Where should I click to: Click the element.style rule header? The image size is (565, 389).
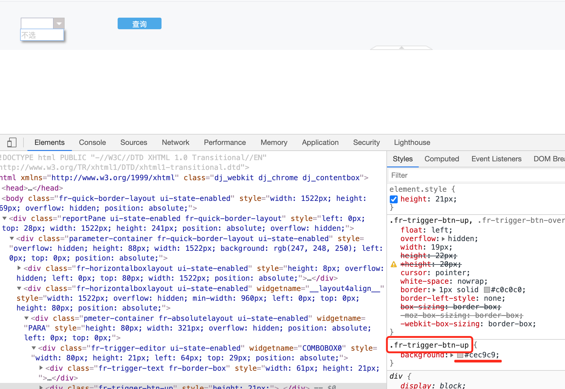[422, 189]
